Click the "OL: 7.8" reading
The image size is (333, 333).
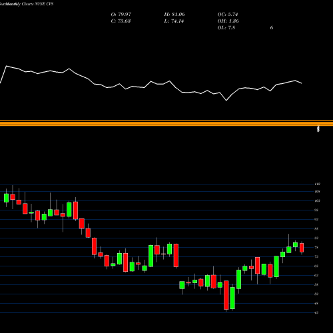(226, 28)
